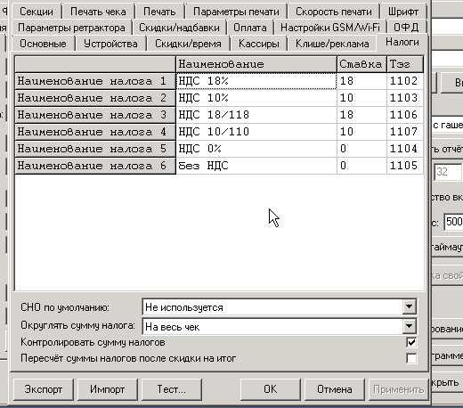The height and width of the screenshot is (408, 463).
Task: Open Параметры ретрактора tab
Action: click(x=71, y=28)
